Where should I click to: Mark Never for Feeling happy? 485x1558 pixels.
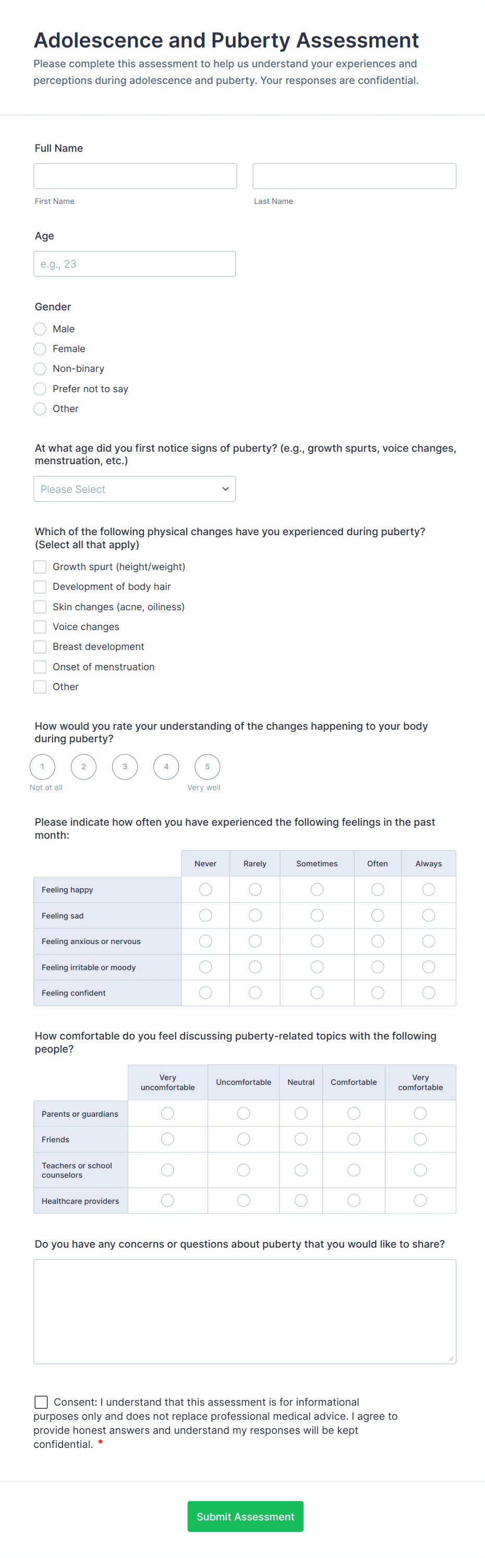click(x=205, y=889)
